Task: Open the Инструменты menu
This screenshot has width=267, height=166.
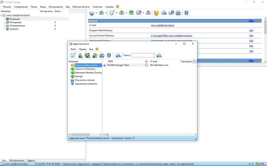Action: 55,7
